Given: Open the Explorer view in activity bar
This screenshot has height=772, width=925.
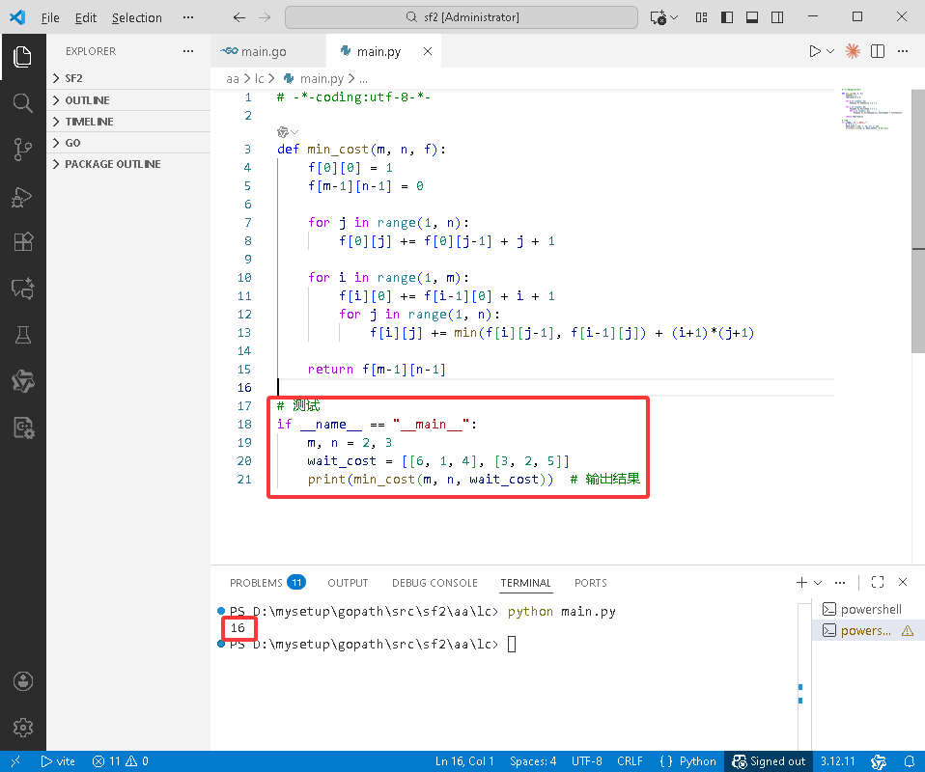Looking at the screenshot, I should click(22, 57).
